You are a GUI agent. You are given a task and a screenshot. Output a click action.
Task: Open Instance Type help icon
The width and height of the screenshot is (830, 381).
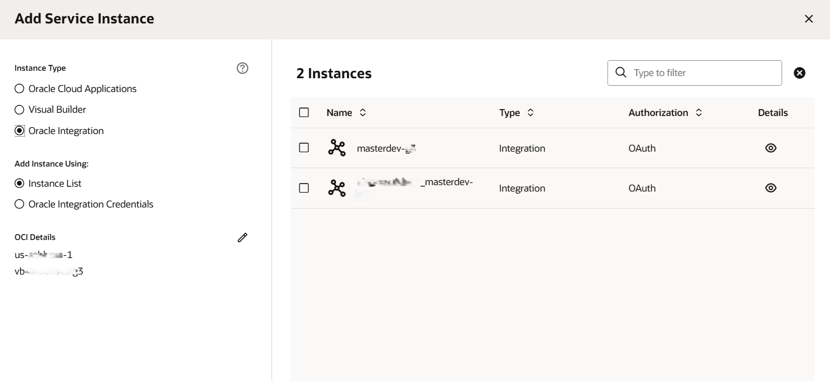coord(242,68)
